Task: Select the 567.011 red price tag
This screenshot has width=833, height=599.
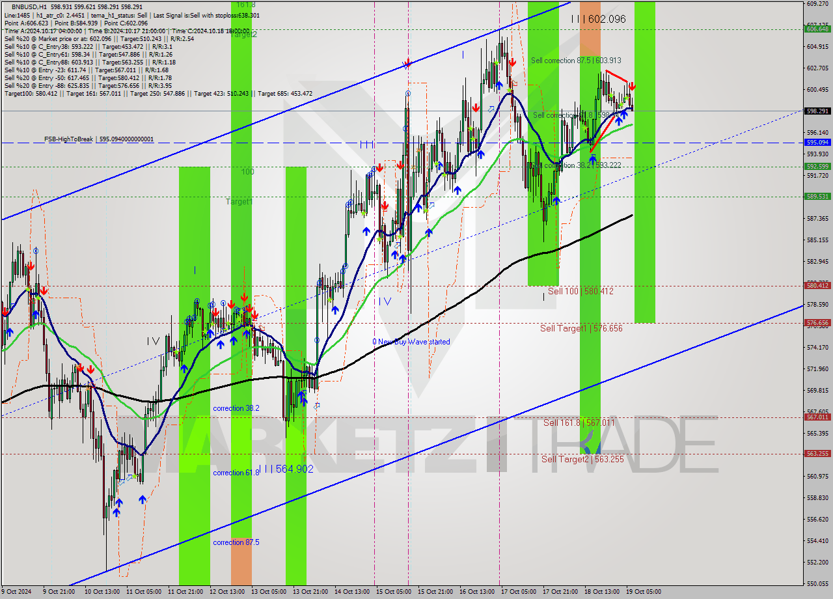Action: coord(817,417)
